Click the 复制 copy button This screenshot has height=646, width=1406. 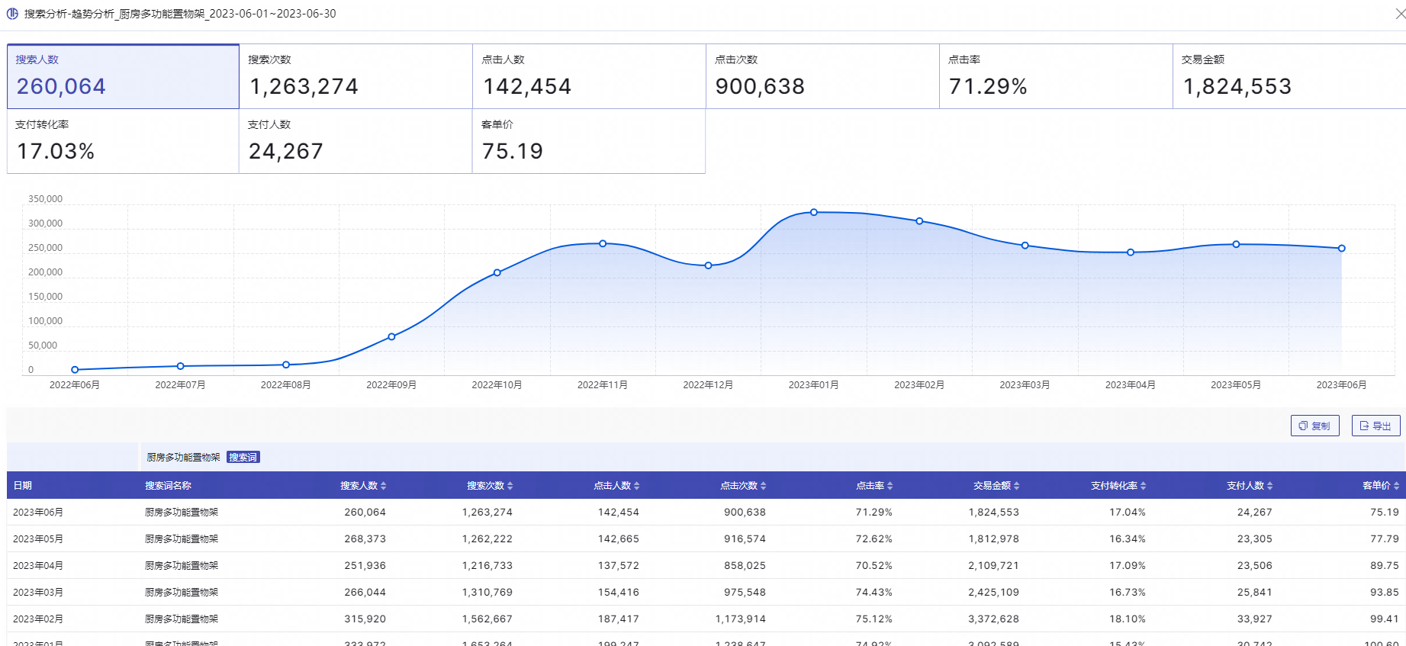tap(1314, 426)
